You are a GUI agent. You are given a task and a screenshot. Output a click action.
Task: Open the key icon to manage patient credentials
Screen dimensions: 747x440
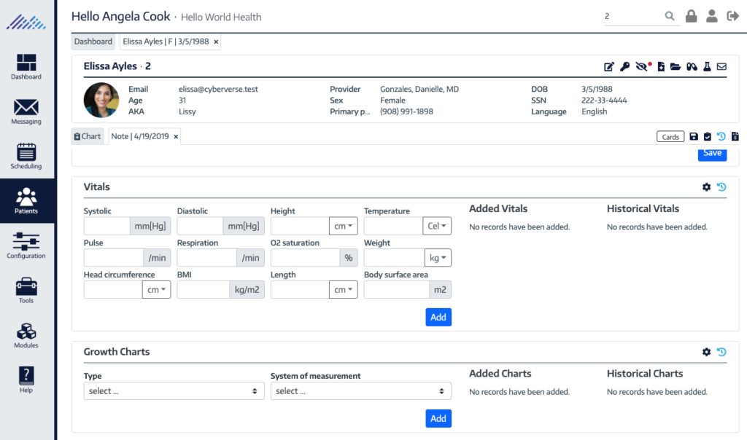click(x=624, y=66)
